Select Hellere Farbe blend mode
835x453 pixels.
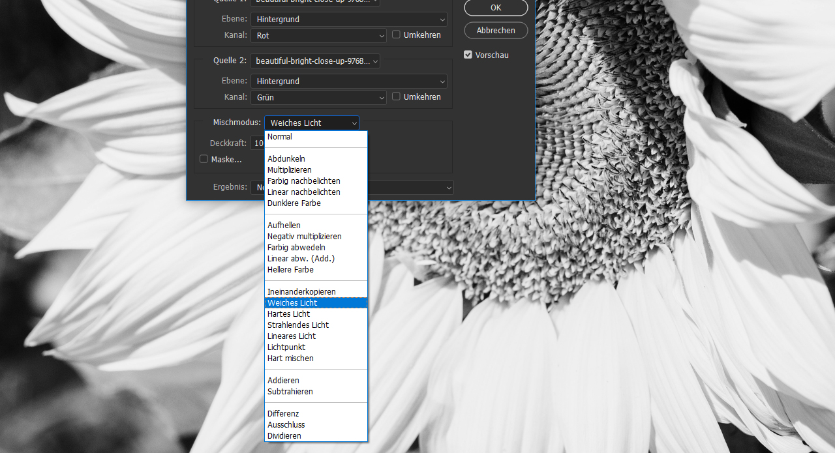point(316,270)
